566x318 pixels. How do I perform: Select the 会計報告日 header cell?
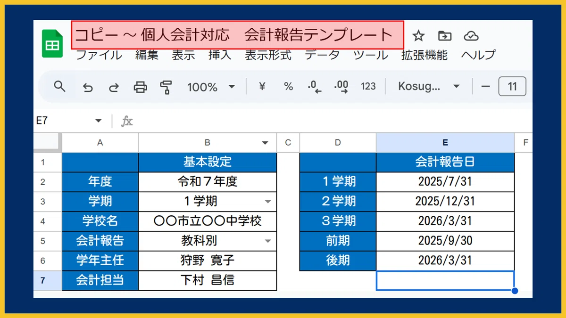click(445, 162)
